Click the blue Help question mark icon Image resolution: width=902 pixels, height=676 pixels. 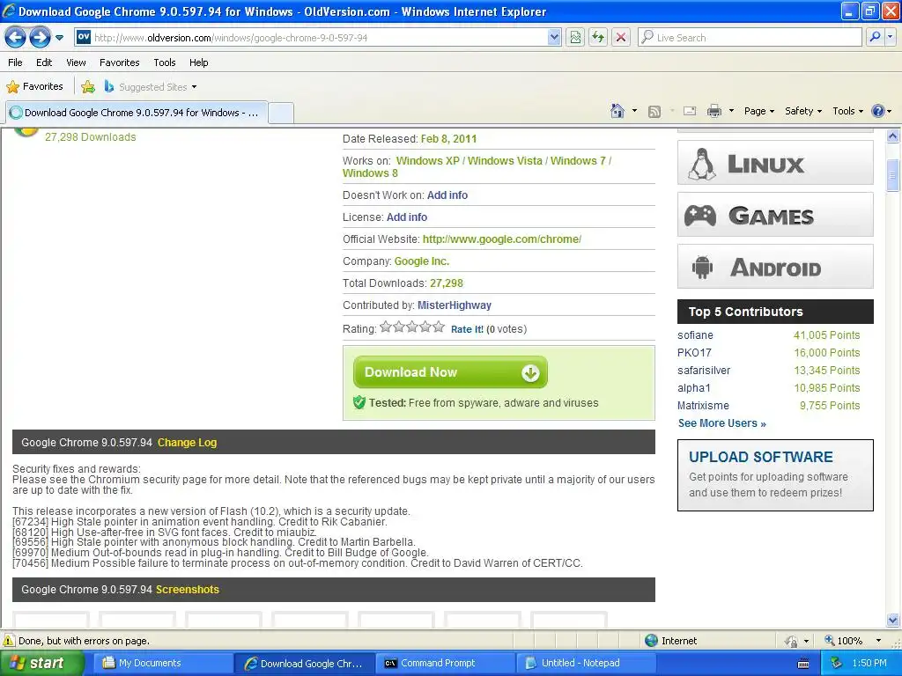tap(878, 111)
